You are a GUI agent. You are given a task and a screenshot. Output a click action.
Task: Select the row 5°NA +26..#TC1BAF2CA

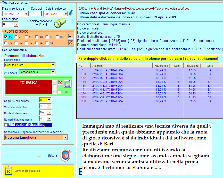(x=150, y=101)
